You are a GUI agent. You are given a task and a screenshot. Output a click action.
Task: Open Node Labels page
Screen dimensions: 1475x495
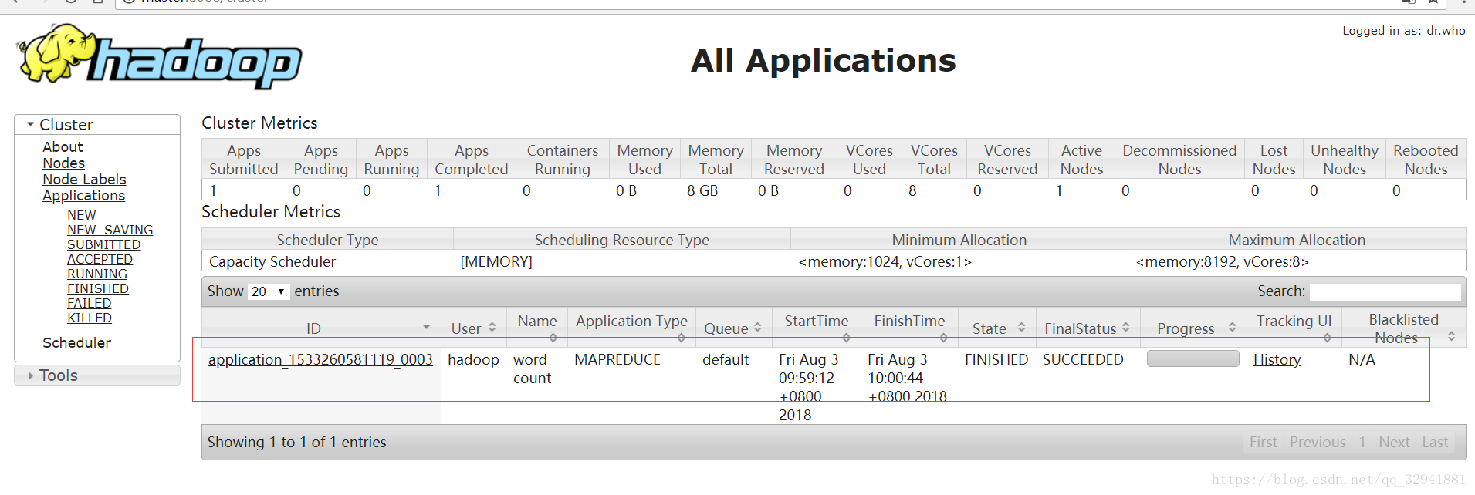84,179
